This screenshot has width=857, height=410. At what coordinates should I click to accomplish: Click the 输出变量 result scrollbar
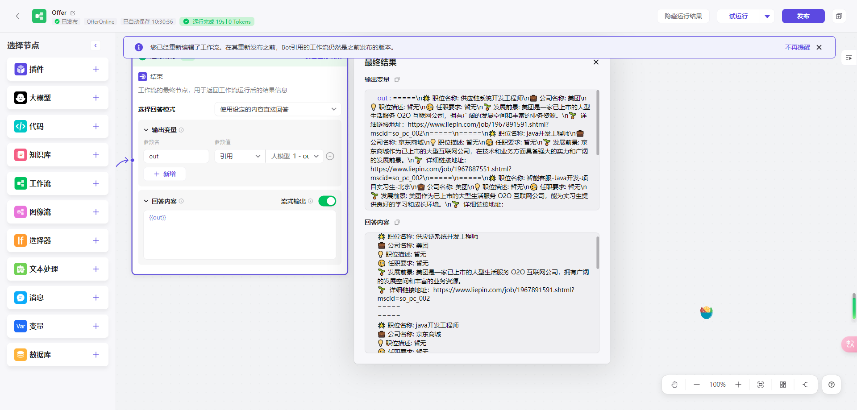coord(598,123)
